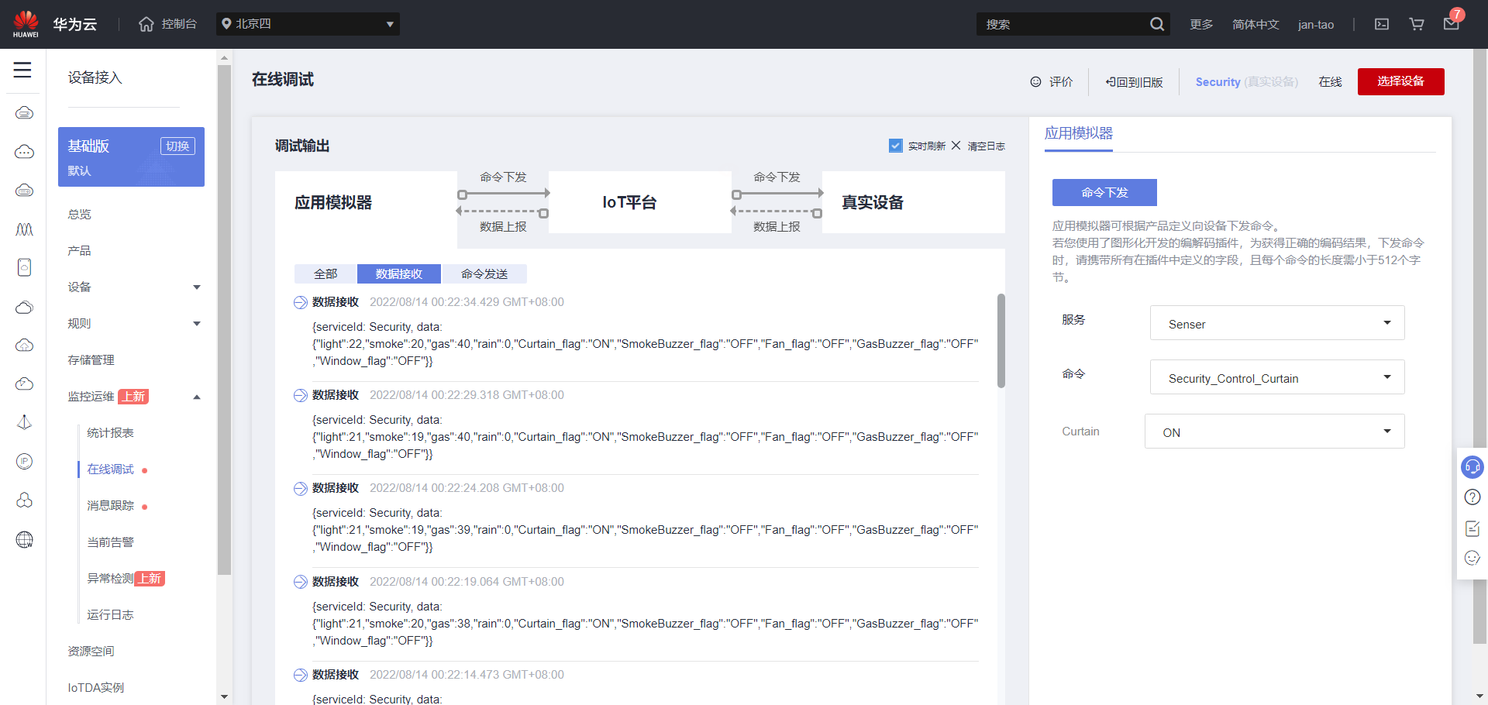This screenshot has height=705, width=1488.
Task: Open the customer service headset icon
Action: [x=1472, y=467]
